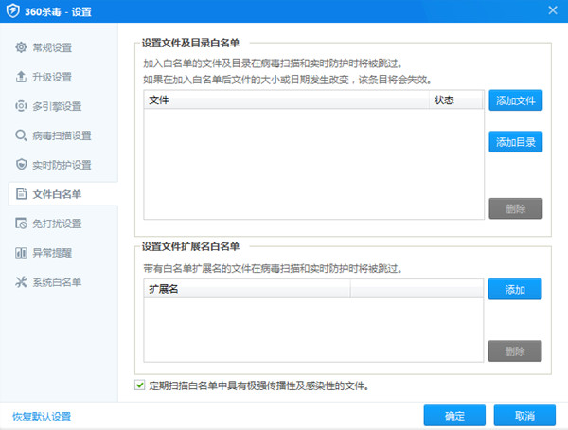Toggle 定期扫描白名单 checkbox
This screenshot has height=430, width=568.
pos(140,385)
